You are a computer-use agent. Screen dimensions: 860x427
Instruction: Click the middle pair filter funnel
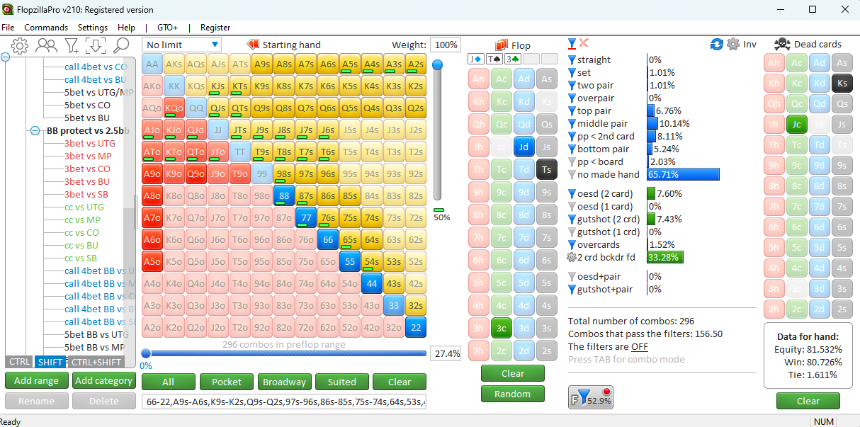click(572, 124)
